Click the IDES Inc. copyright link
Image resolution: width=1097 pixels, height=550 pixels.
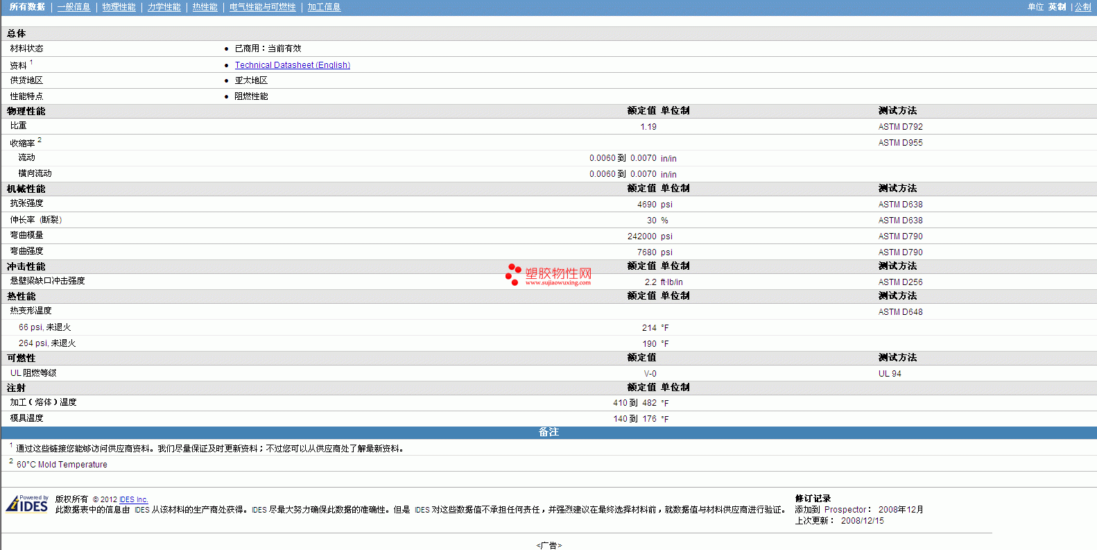coord(134,499)
